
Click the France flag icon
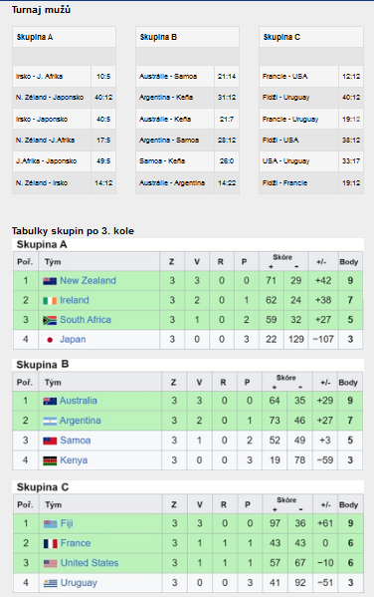[x=50, y=544]
